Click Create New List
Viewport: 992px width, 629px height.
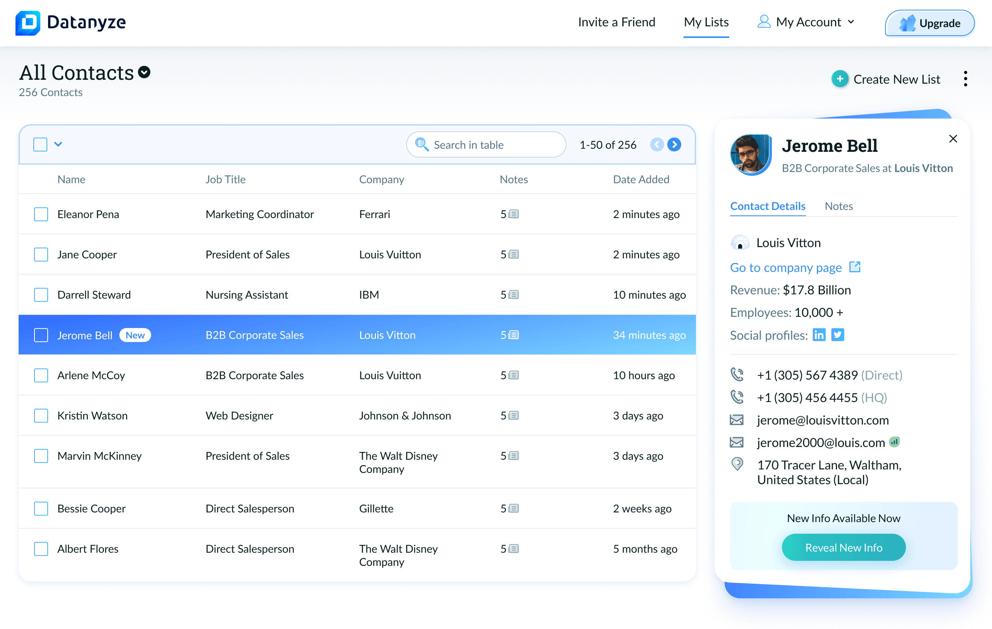tap(886, 79)
